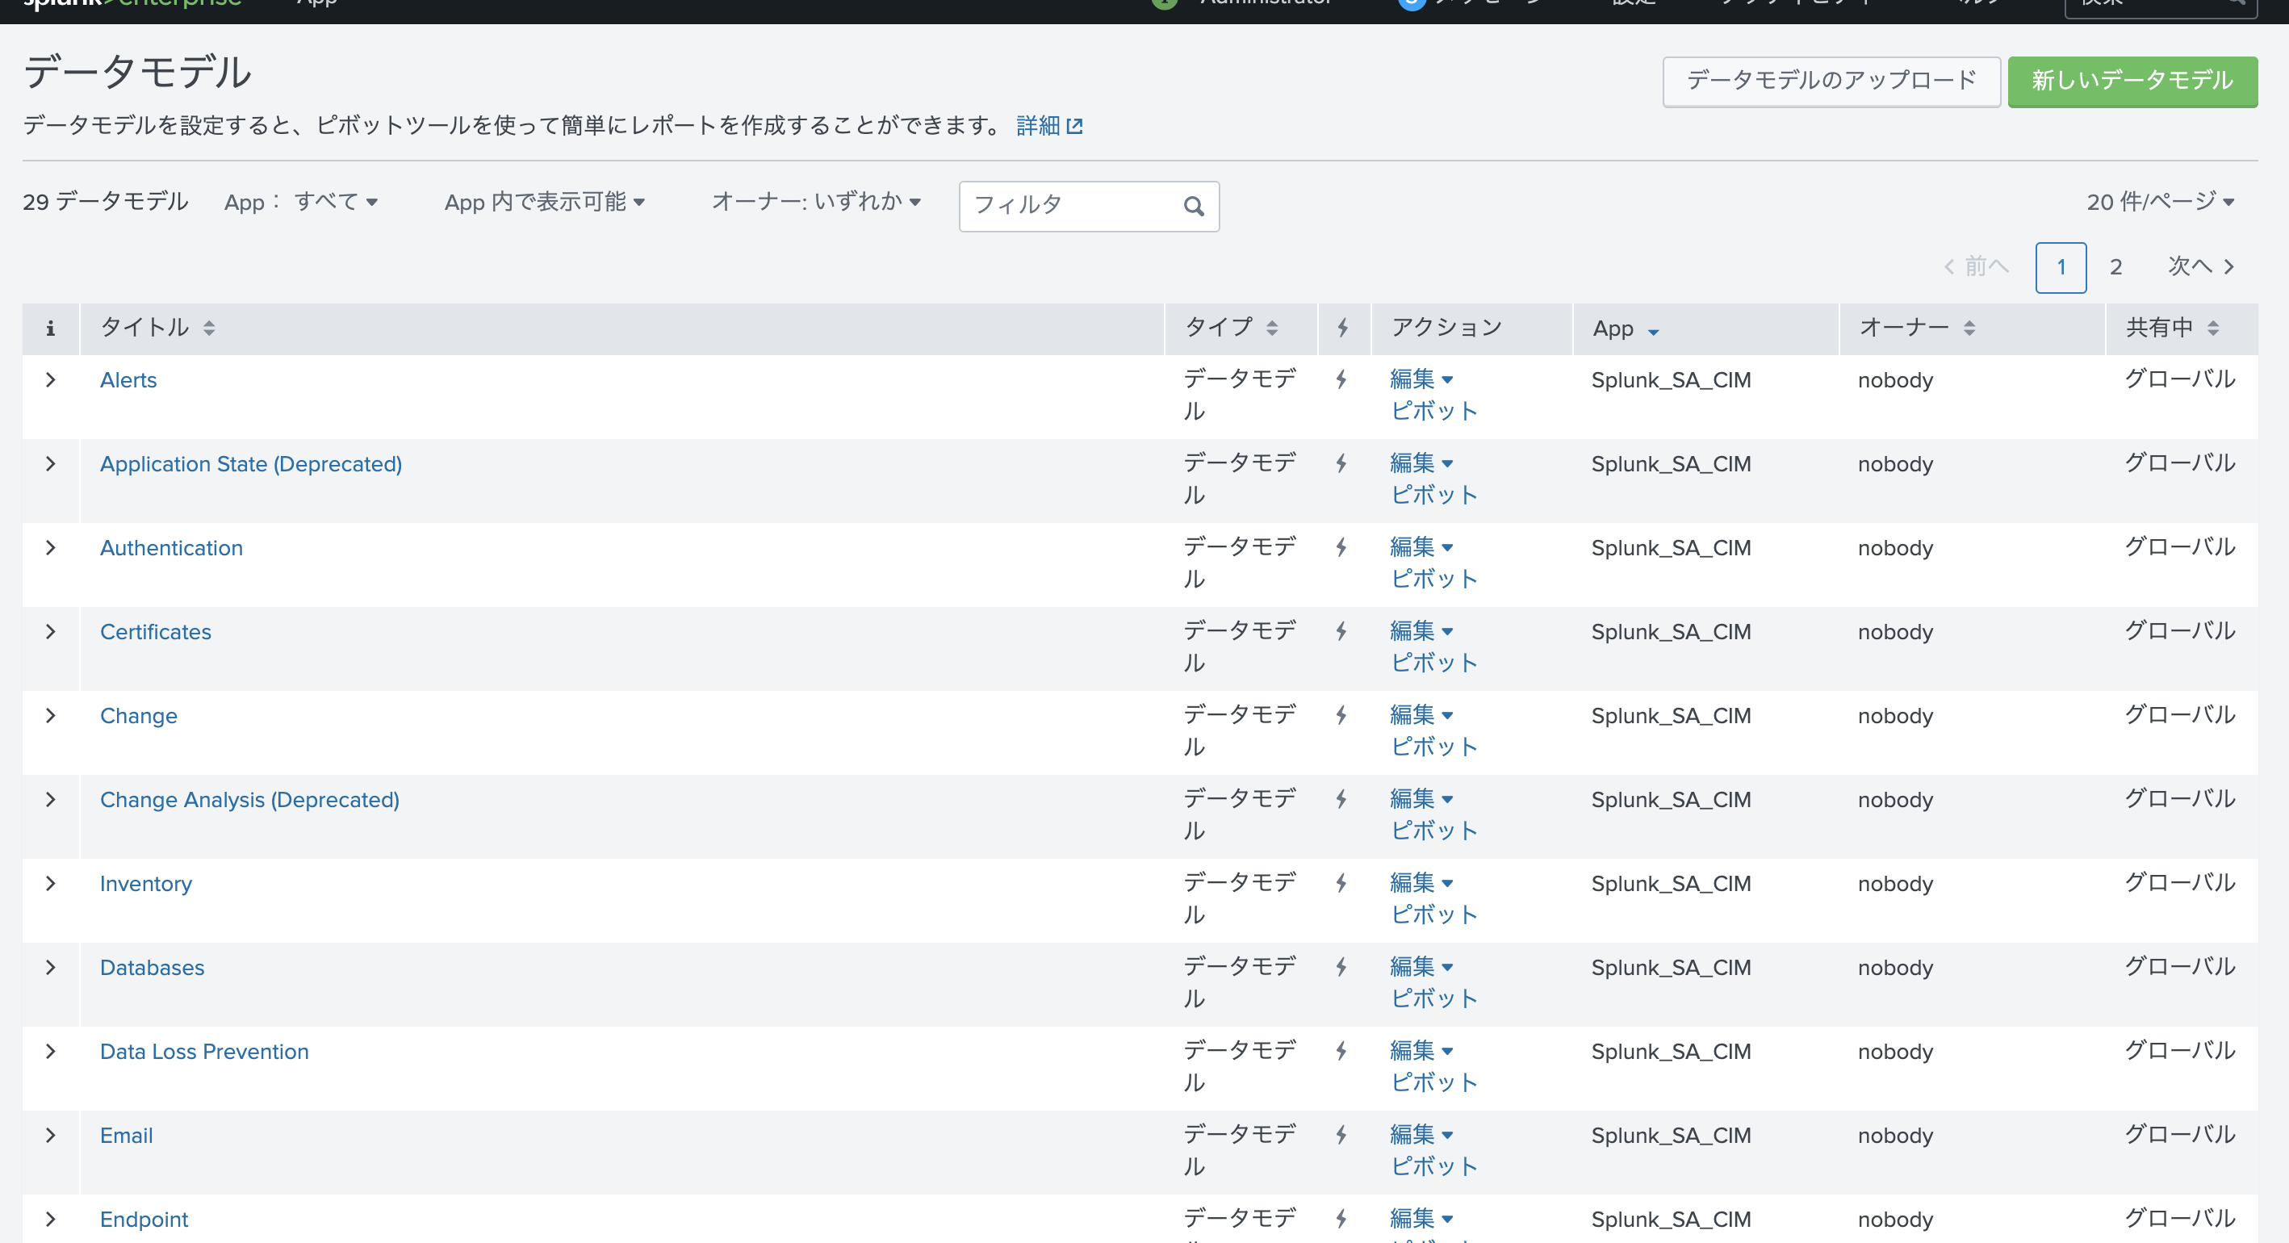Expand the Certificates row details
The image size is (2289, 1243).
51,631
